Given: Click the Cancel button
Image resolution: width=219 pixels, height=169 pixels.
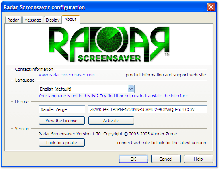Looking at the screenshot, I should click(x=166, y=159).
